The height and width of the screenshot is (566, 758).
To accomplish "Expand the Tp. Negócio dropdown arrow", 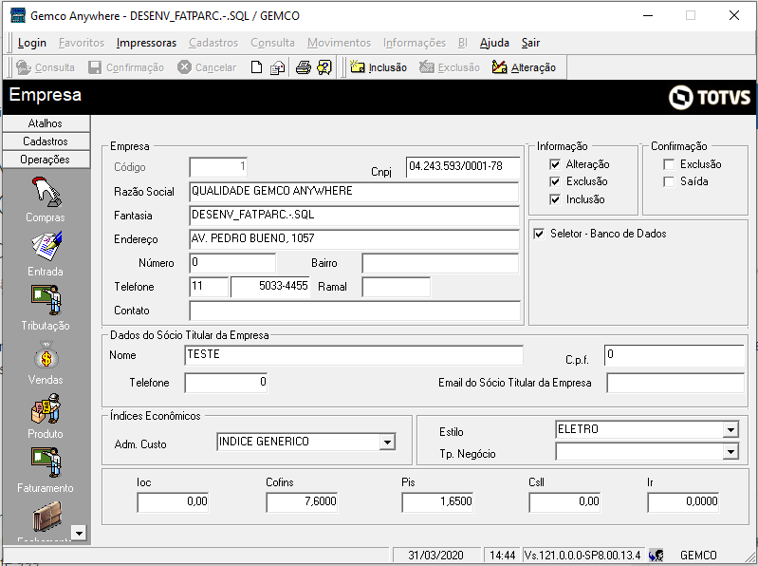I will click(730, 452).
